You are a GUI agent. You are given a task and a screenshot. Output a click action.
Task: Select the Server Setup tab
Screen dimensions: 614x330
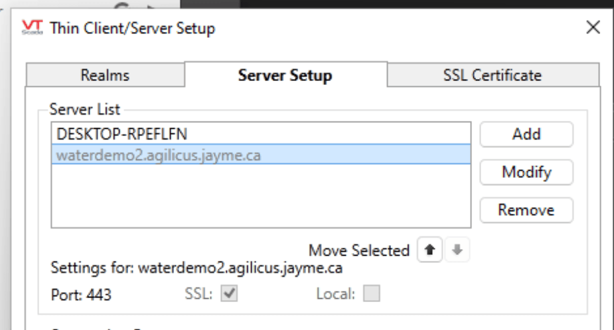tap(285, 75)
